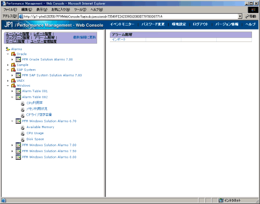Click the PFM Windows Solution Alarms 7.50 icon

[x=18, y=151]
